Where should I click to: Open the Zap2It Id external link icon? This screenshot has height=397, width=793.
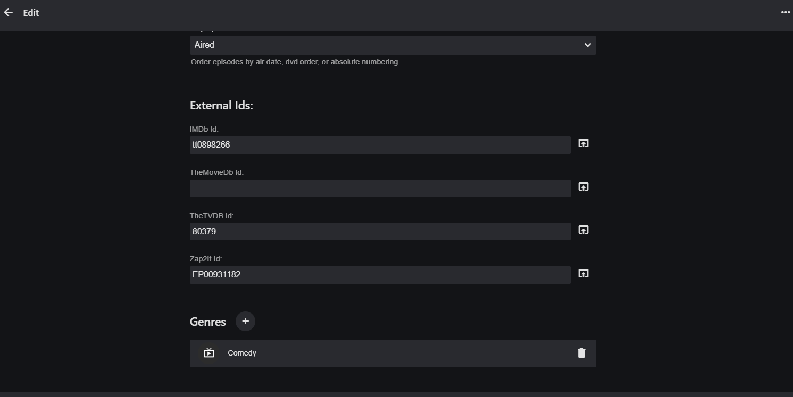pos(583,274)
